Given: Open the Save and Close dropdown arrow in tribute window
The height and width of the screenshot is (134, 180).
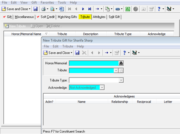Looking at the screenshot, I should [x=71, y=53].
